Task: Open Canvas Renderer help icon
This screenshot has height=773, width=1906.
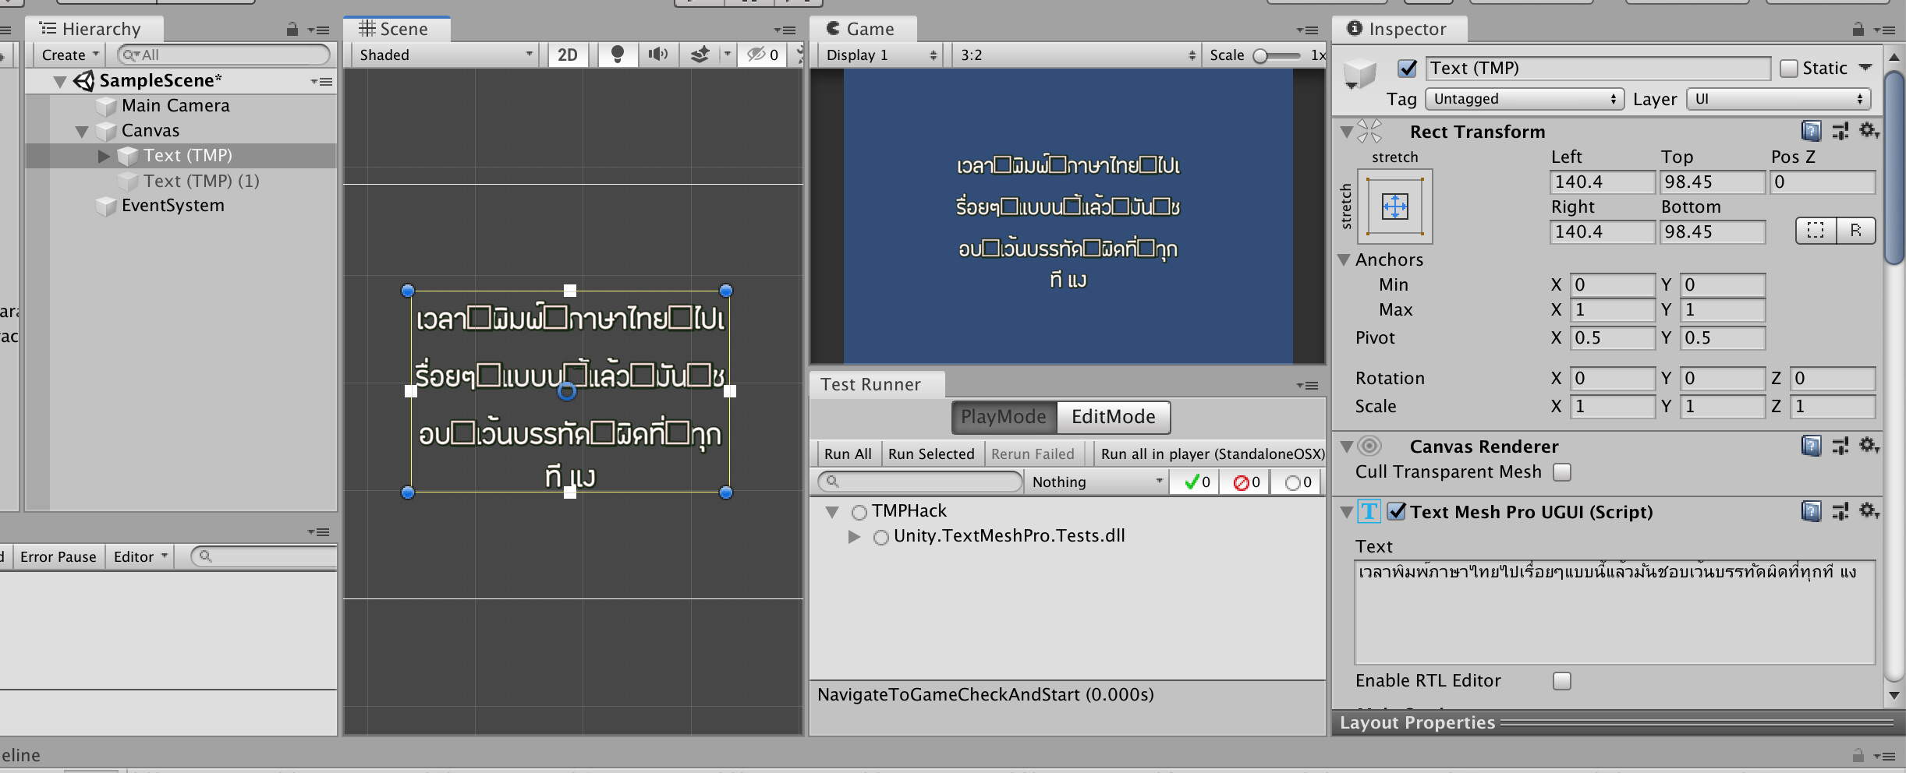Action: point(1811,446)
